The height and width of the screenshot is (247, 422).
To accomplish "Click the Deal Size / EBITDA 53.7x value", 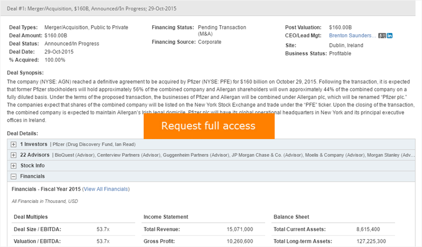I will point(103,229).
